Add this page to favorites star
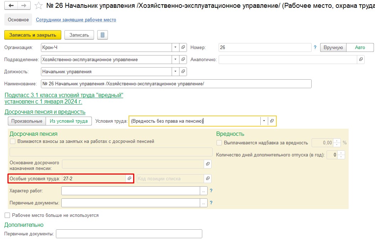This screenshot has width=375, height=251. point(39,6)
